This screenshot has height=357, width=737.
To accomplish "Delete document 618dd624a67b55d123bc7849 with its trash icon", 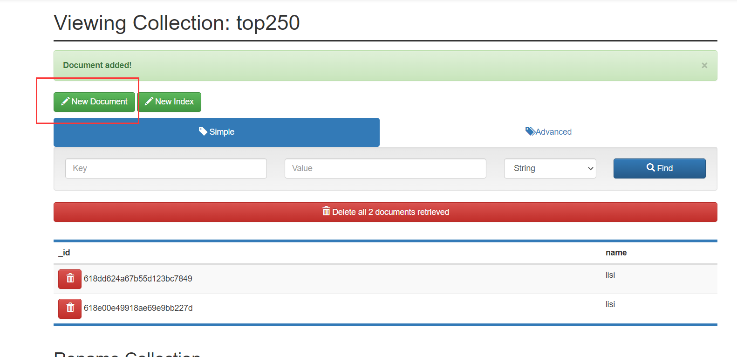I will [x=70, y=279].
